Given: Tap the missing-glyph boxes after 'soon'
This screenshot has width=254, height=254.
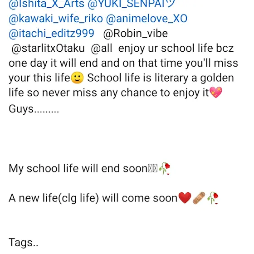Looking at the screenshot, I should click(152, 168).
